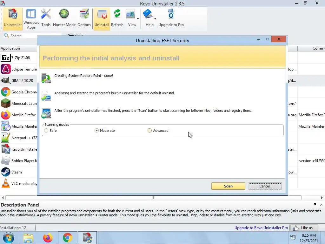Expand the View dropdown arrow
This screenshot has width=325, height=244.
click(x=138, y=19)
